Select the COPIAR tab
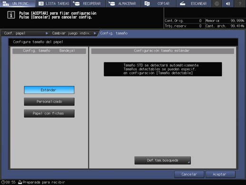The width and height of the screenshot is (246, 185). pos(159,3)
